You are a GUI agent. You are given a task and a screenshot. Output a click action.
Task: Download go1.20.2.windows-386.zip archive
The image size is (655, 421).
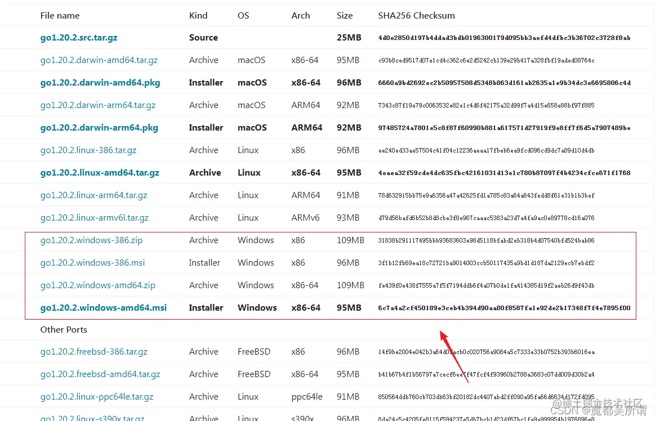(91, 240)
